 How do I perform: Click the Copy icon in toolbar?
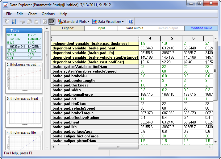(29, 22)
